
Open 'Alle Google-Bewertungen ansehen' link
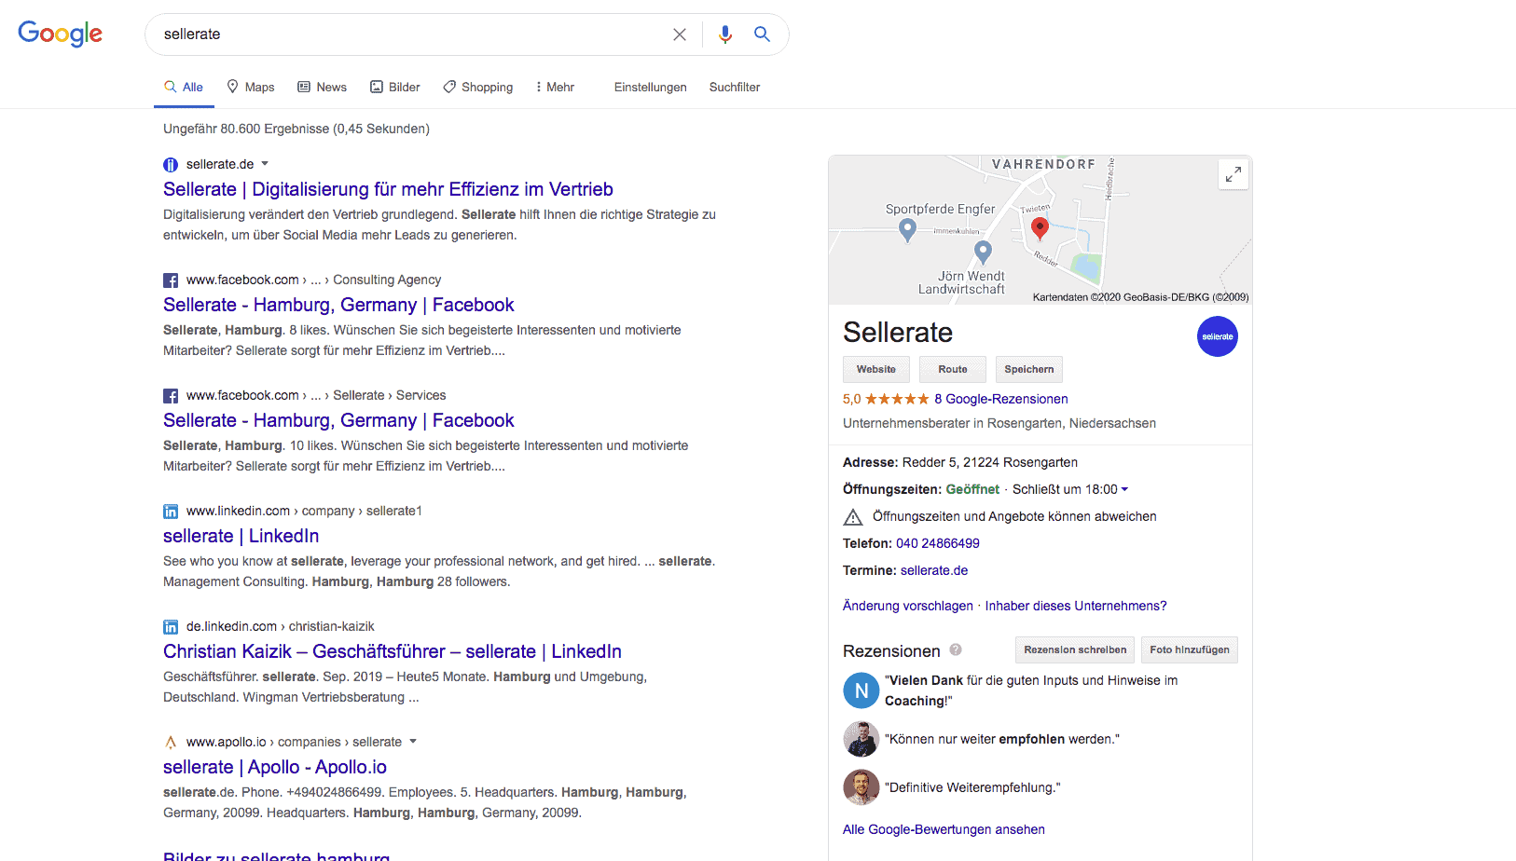point(944,829)
